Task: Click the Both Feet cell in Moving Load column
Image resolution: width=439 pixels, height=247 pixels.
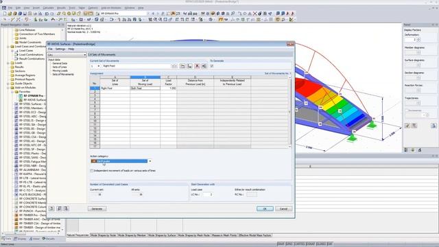Action: pos(145,89)
